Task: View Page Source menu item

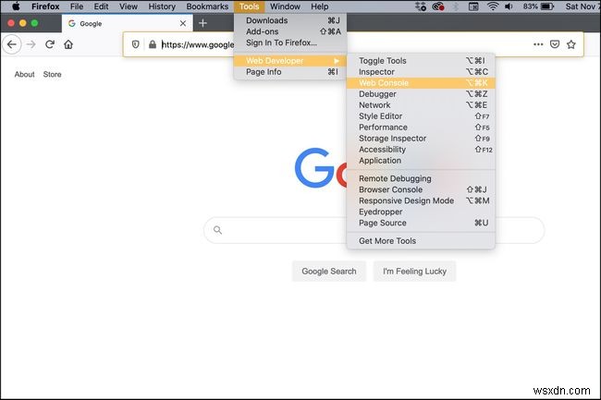Action: point(421,223)
